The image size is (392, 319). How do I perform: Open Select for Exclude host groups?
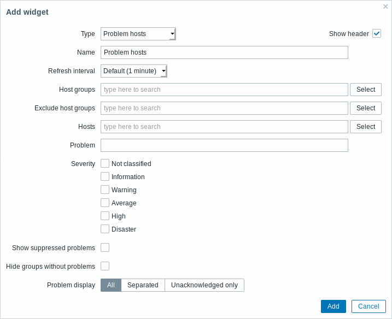[x=366, y=108]
